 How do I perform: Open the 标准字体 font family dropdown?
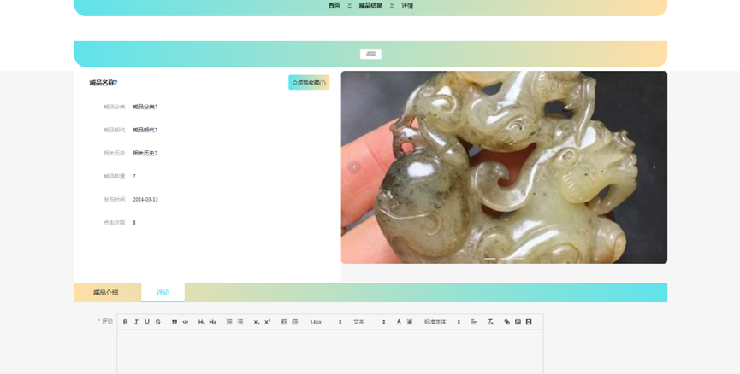441,322
